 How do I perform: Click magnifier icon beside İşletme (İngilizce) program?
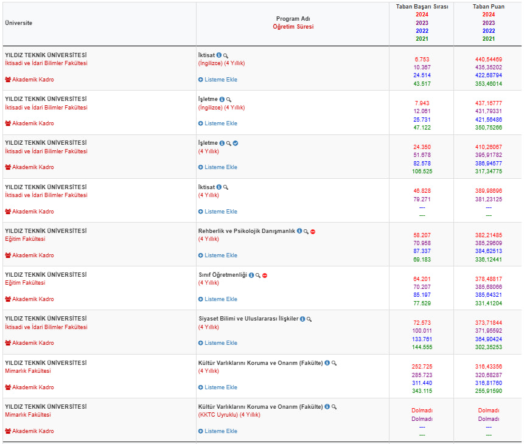point(229,100)
